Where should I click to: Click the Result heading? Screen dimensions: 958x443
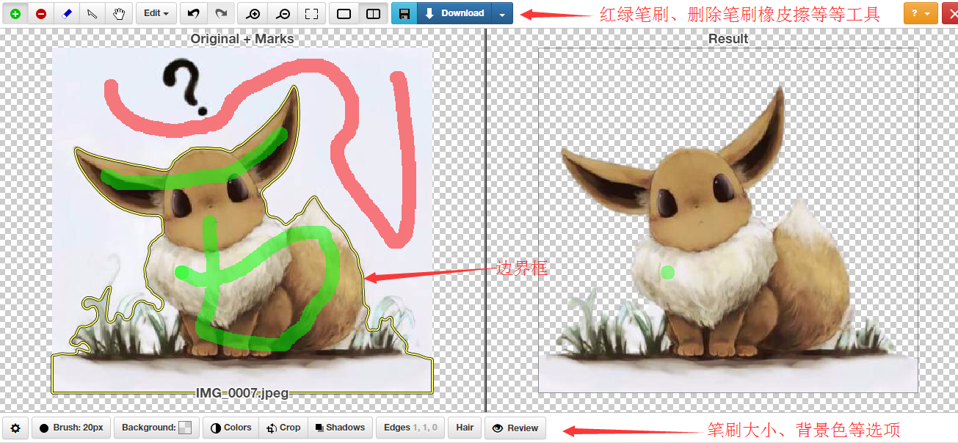pos(728,39)
